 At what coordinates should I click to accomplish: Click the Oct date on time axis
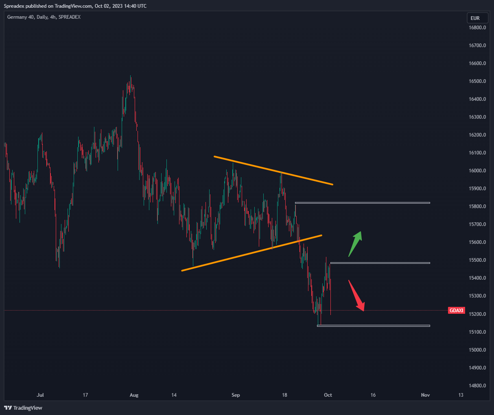point(328,395)
